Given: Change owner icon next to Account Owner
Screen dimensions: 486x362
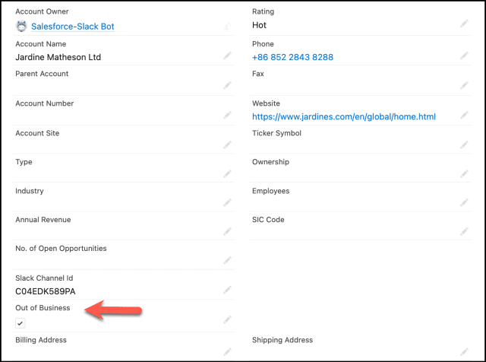Looking at the screenshot, I should [226, 27].
